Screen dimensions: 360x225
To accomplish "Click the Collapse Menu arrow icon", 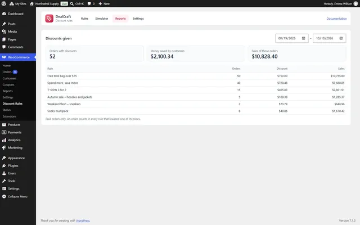I will (x=4, y=196).
